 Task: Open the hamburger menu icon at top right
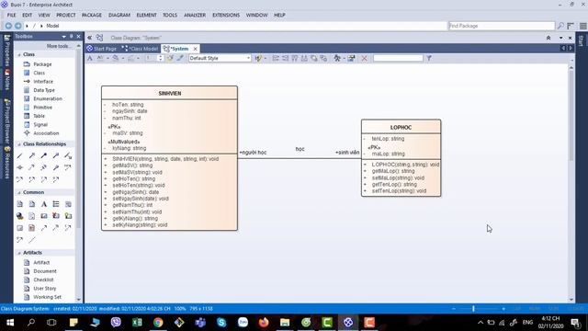coord(582,26)
